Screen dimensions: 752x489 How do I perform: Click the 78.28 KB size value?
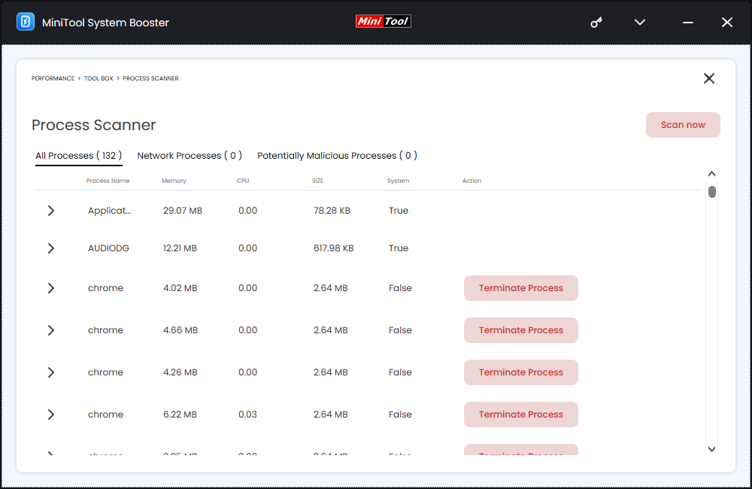point(332,211)
